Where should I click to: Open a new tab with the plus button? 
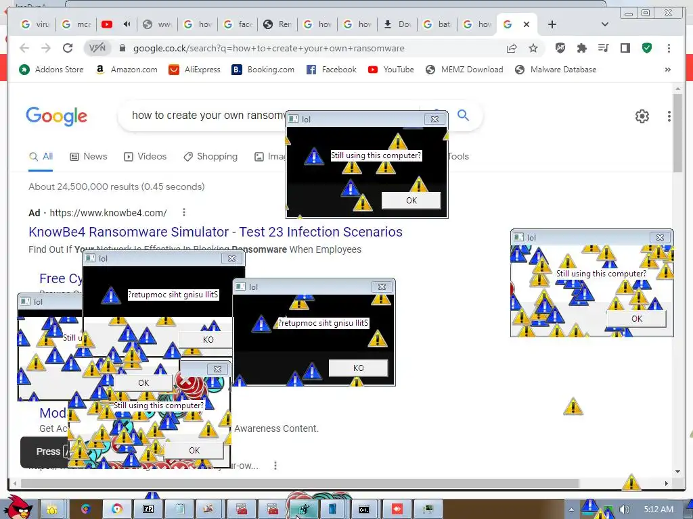[552, 24]
